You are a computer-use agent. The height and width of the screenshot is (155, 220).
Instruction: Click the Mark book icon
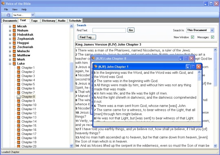pyautogui.click(x=14, y=60)
